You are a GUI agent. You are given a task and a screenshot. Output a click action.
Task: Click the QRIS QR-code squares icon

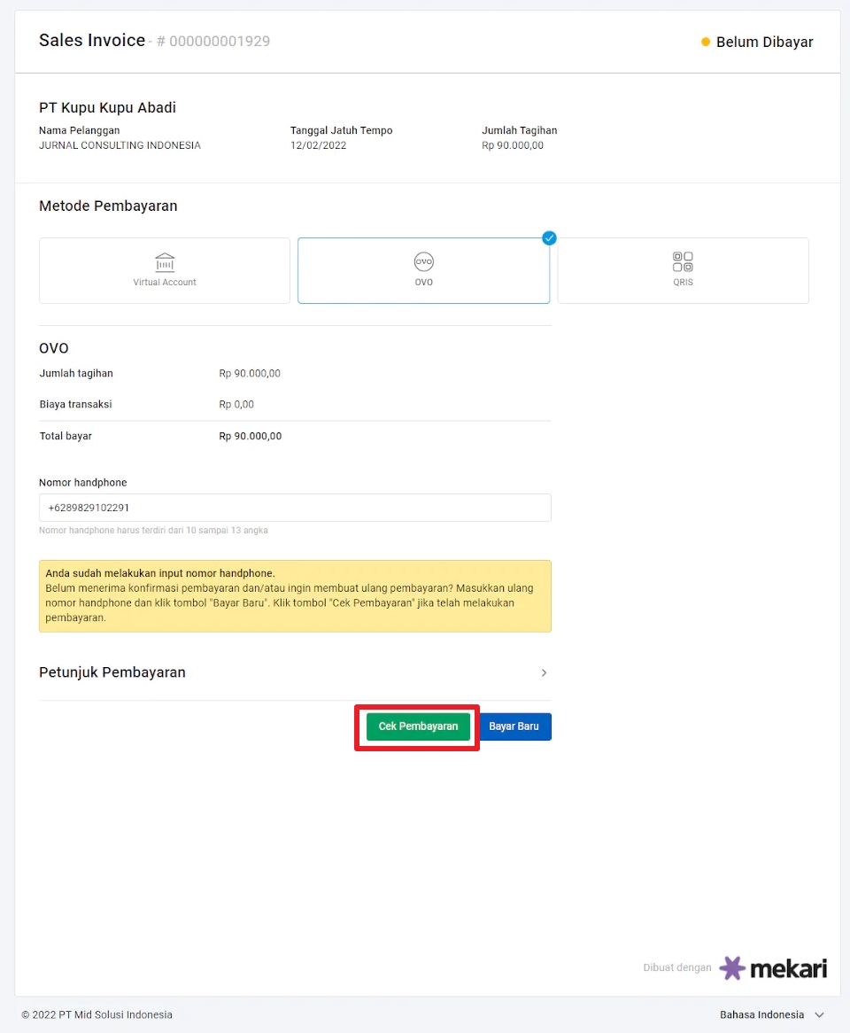(x=683, y=261)
